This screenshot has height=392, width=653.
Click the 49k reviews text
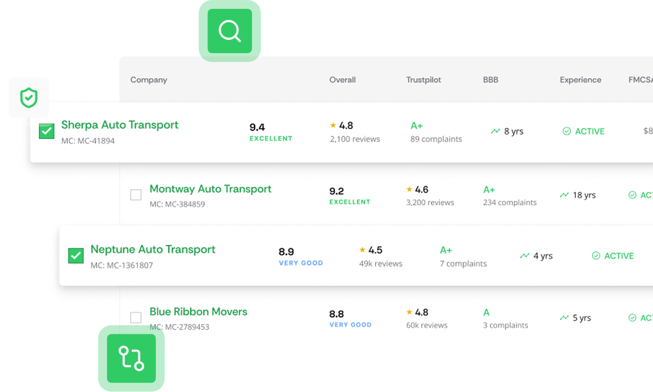(x=381, y=264)
